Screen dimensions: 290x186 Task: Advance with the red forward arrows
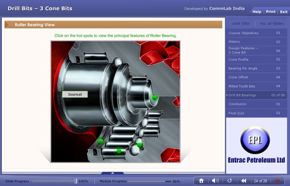pyautogui.click(x=277, y=181)
